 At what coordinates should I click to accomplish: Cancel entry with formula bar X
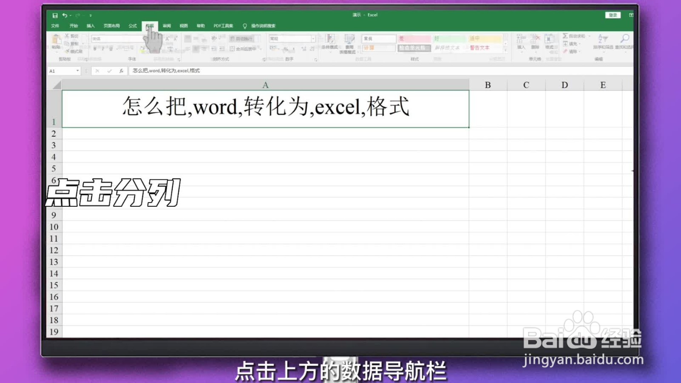(x=97, y=71)
